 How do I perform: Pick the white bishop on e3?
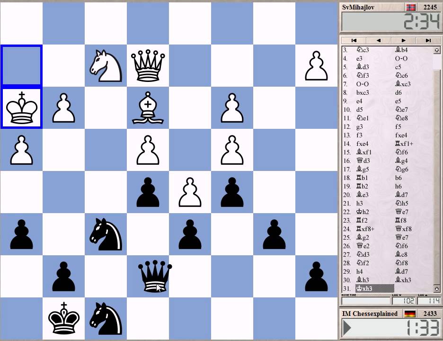tap(148, 108)
